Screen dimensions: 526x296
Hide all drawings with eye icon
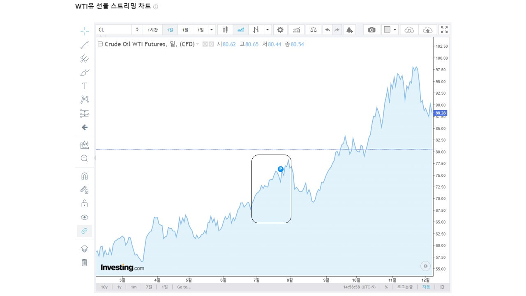[x=84, y=217]
